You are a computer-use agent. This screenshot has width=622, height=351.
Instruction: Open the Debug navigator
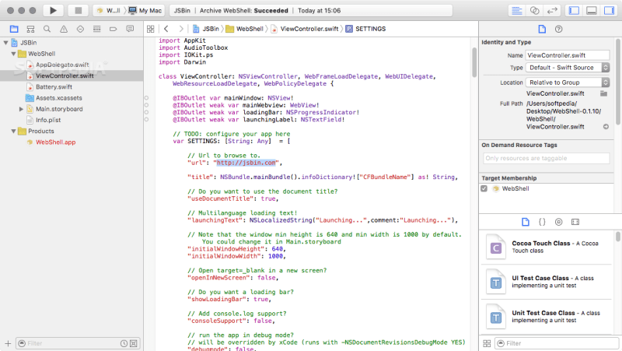96,29
